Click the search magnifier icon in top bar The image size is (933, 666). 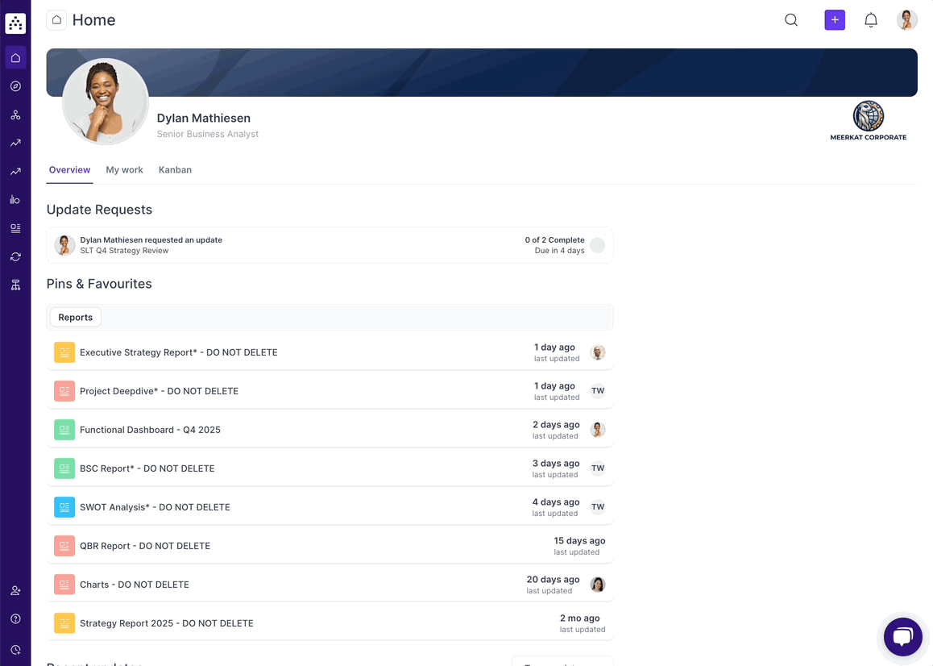tap(790, 19)
